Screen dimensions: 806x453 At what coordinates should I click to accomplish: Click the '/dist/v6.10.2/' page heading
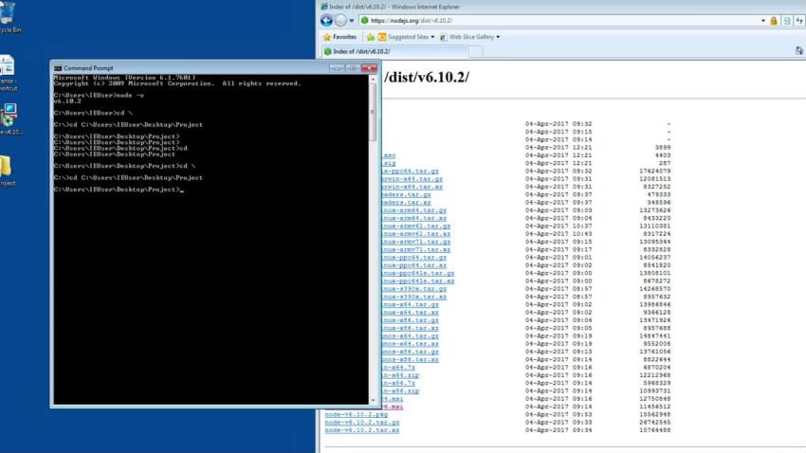click(427, 77)
